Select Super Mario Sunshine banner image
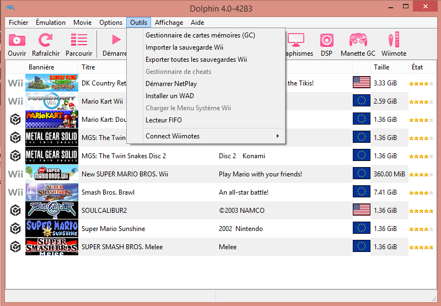 [x=52, y=228]
